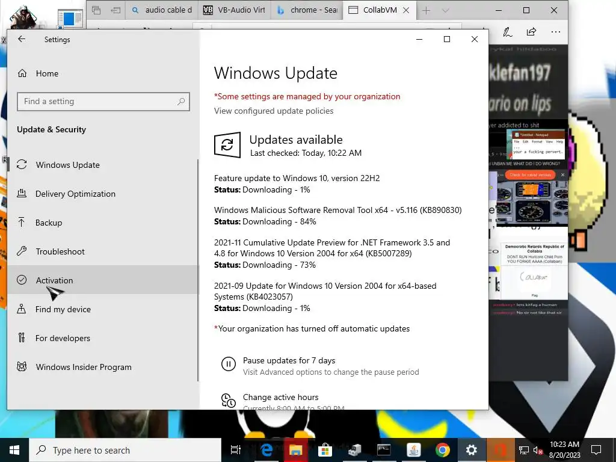Click the Delivery Optimization sidebar icon
This screenshot has height=462, width=616.
(22, 193)
